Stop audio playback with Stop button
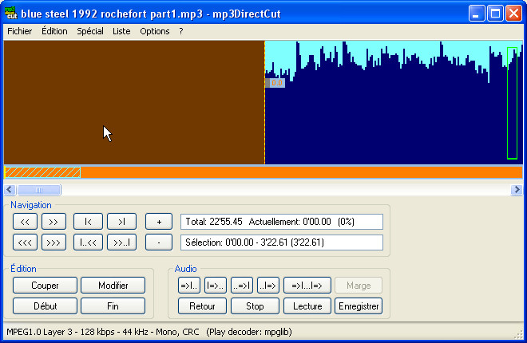The height and width of the screenshot is (343, 527). pos(255,306)
